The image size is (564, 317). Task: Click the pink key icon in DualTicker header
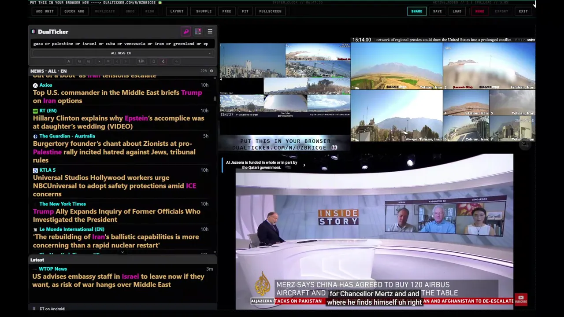pos(186,32)
